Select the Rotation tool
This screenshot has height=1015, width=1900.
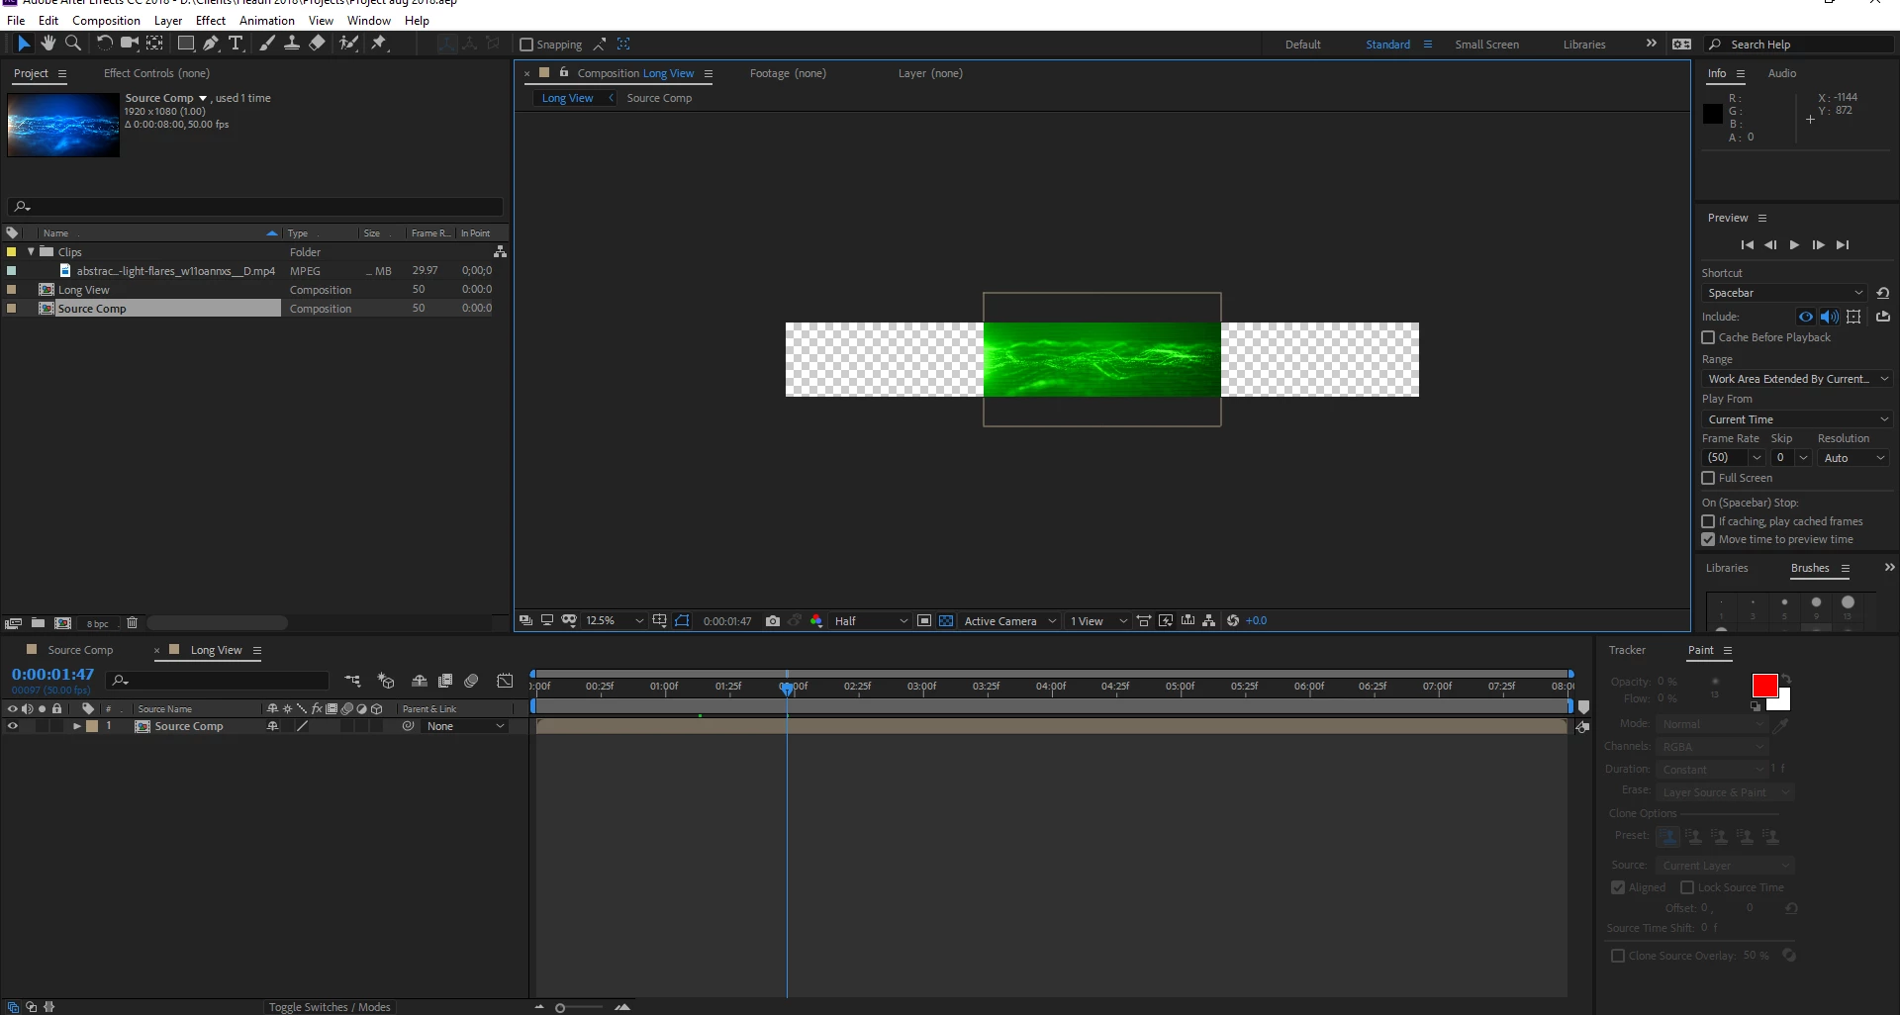click(104, 44)
